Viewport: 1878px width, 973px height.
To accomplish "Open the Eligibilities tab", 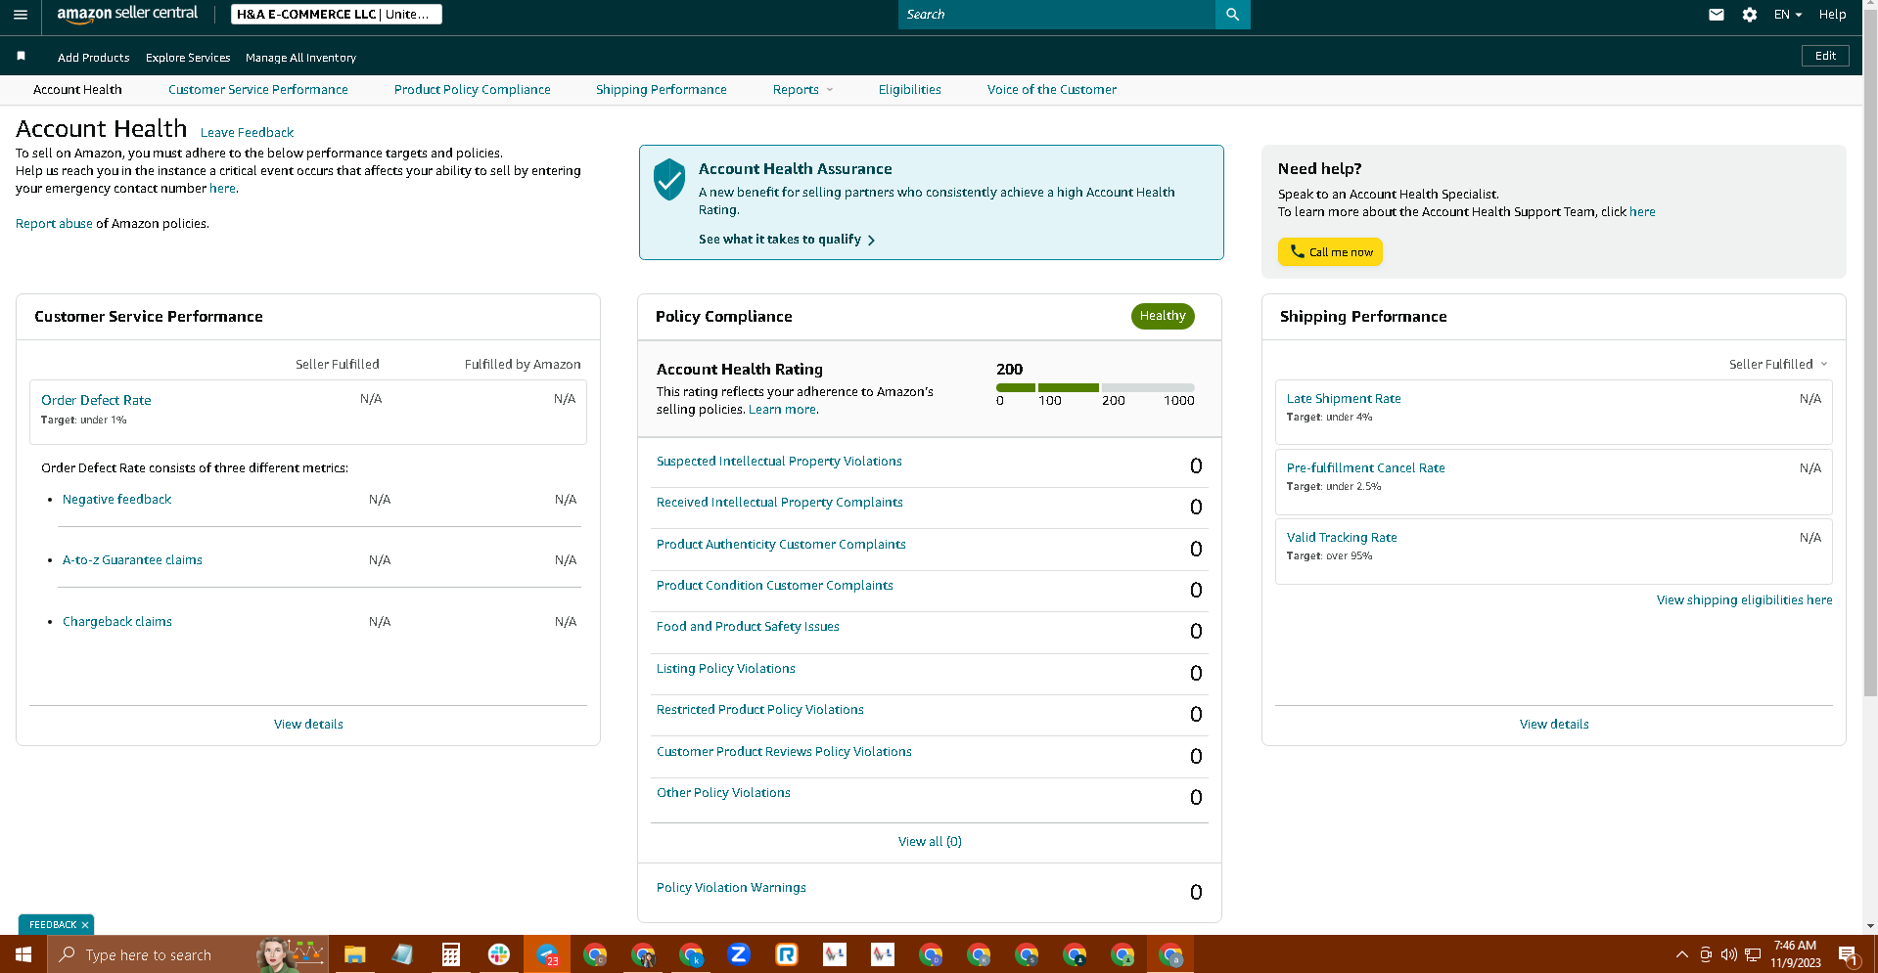I will click(910, 90).
